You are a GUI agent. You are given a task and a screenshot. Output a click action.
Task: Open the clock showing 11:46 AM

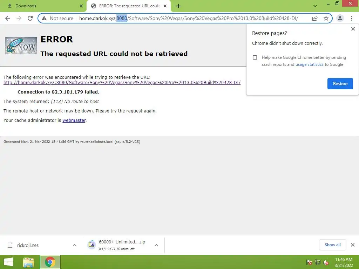[x=344, y=262]
